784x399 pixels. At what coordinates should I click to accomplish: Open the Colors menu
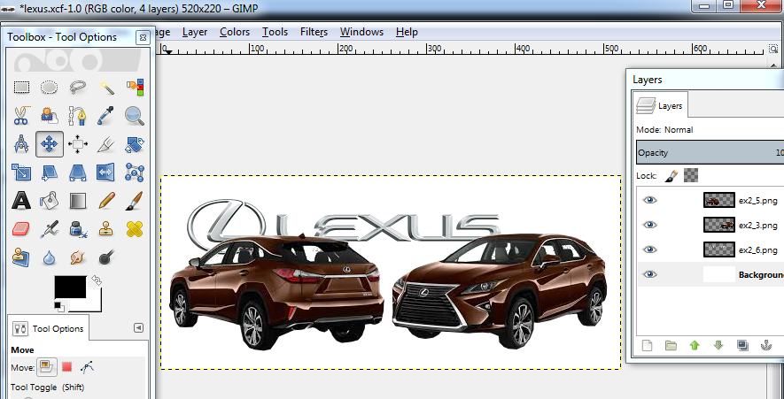[x=235, y=32]
